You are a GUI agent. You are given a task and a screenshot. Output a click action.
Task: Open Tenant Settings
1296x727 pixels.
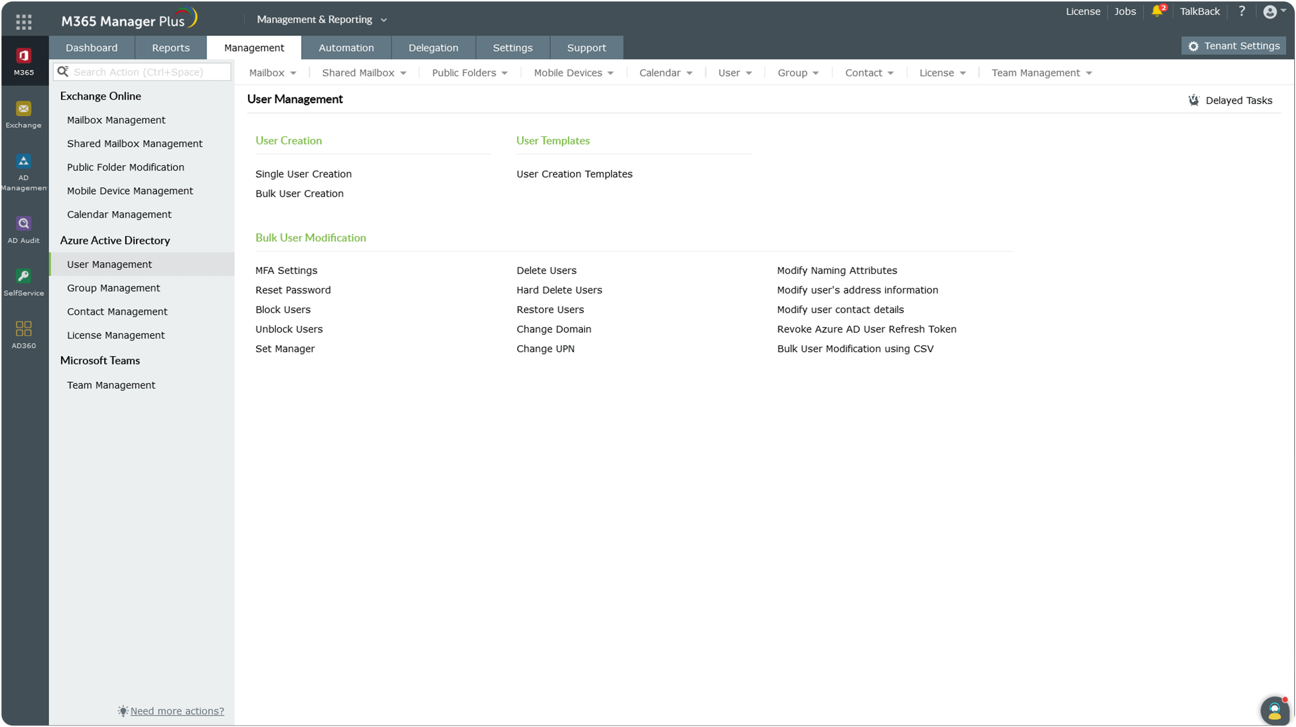1233,46
